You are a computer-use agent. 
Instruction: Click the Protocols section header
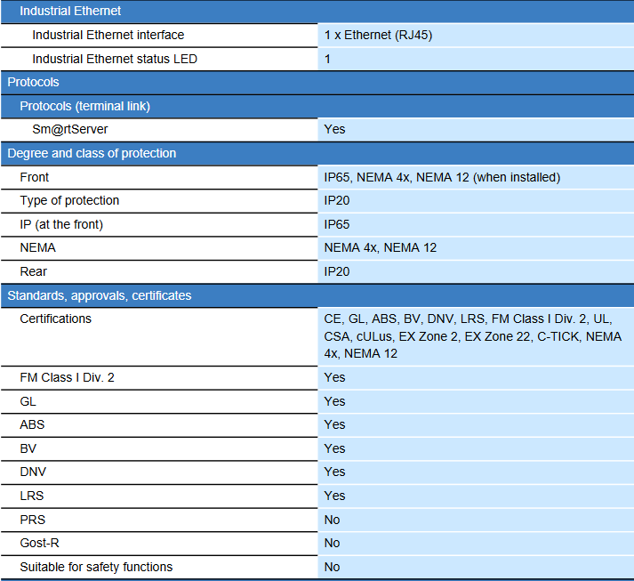[317, 83]
